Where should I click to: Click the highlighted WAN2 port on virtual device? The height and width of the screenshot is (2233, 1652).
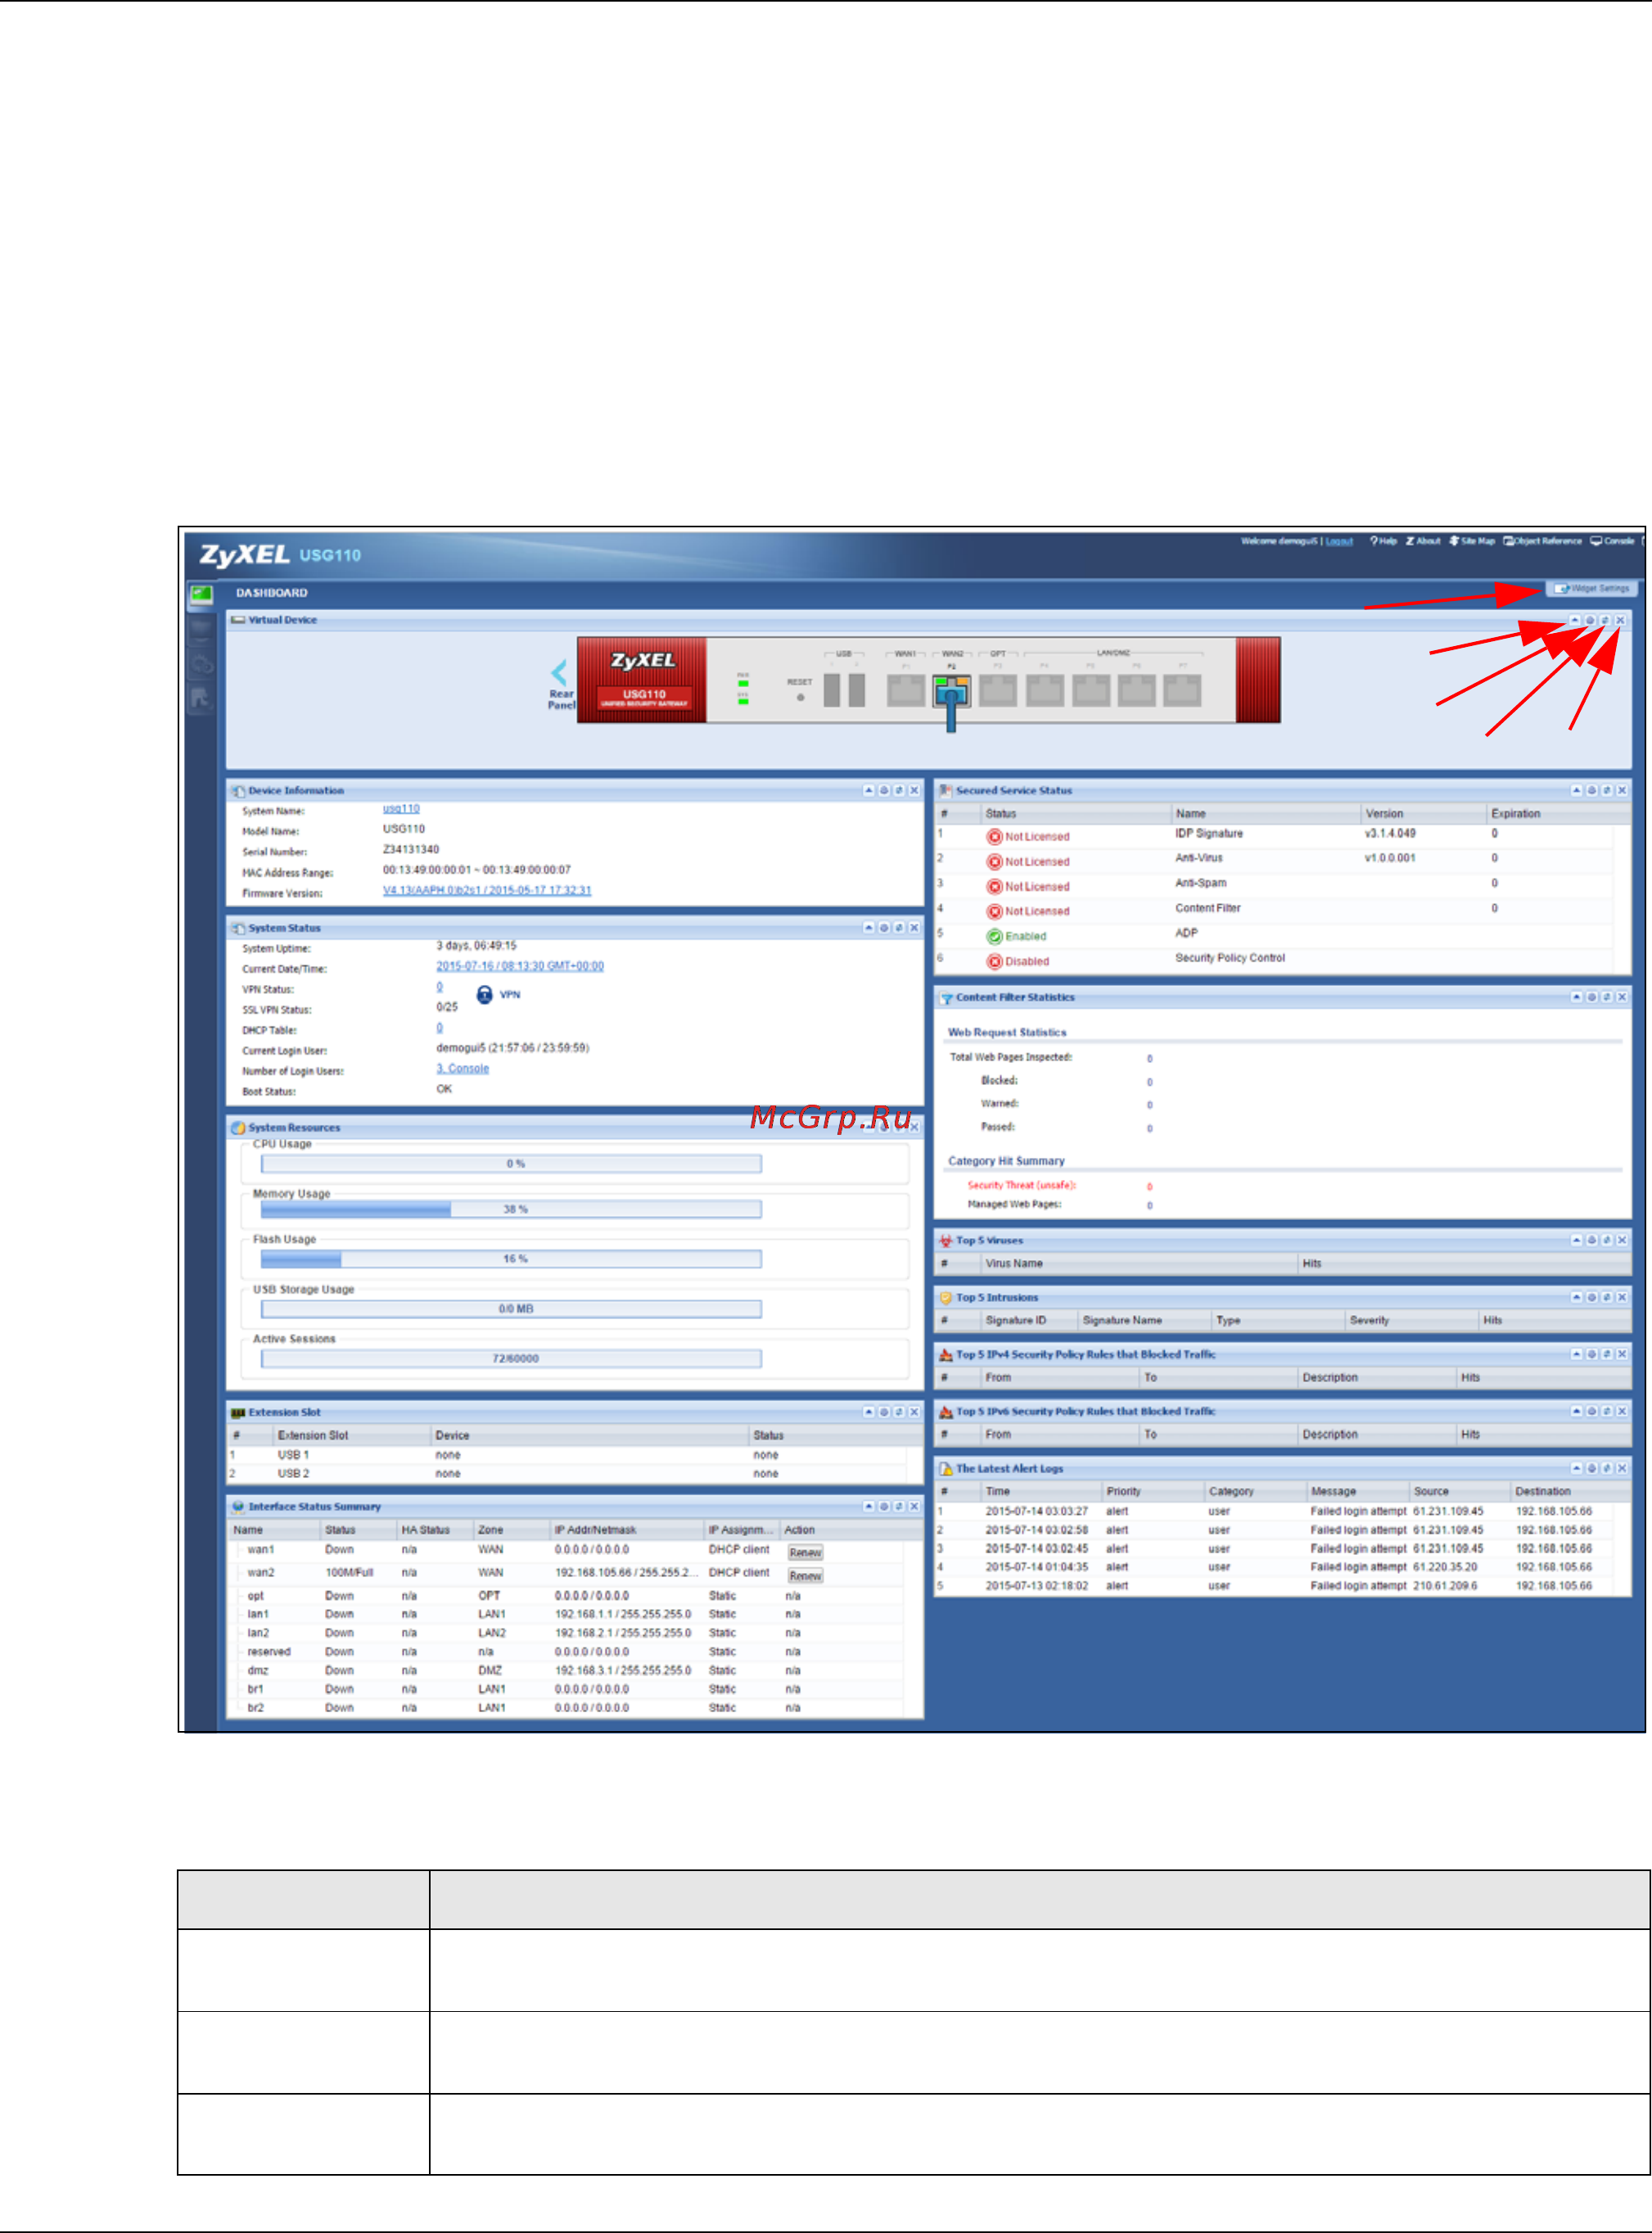click(951, 691)
